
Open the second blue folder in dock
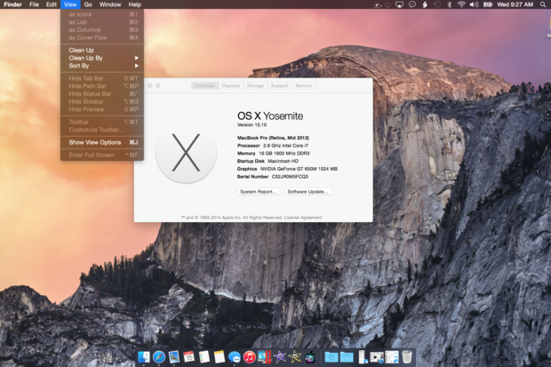347,357
